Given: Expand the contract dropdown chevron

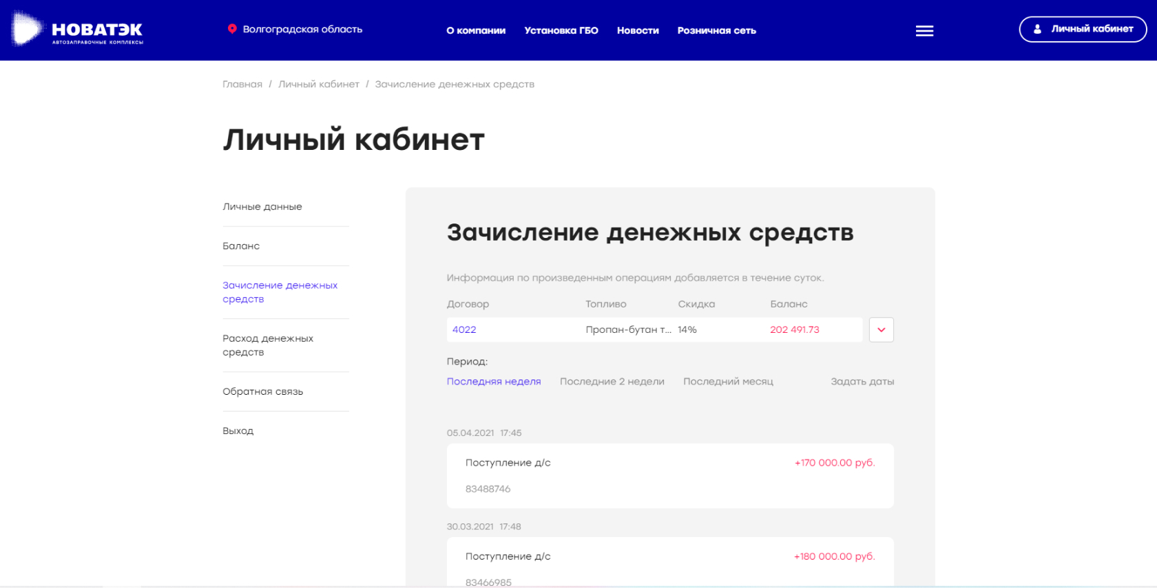Looking at the screenshot, I should point(881,329).
